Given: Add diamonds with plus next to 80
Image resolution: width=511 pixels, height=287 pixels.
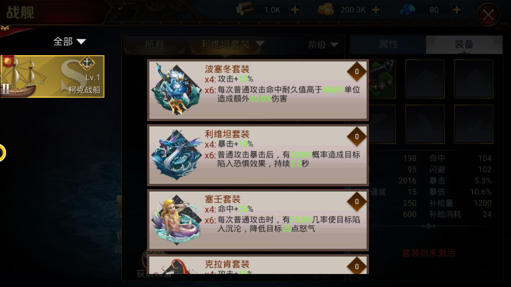Looking at the screenshot, I should coord(456,9).
